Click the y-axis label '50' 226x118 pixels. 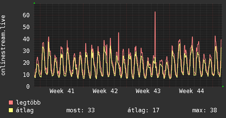[26, 27]
